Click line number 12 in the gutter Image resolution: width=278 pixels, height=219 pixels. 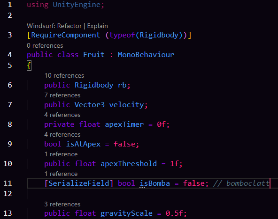8,194
